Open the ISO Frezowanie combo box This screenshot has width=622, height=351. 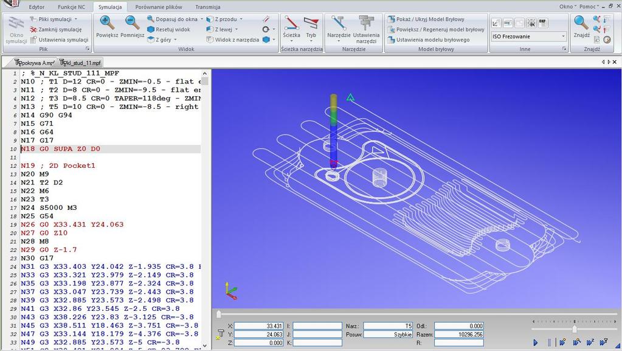click(528, 36)
